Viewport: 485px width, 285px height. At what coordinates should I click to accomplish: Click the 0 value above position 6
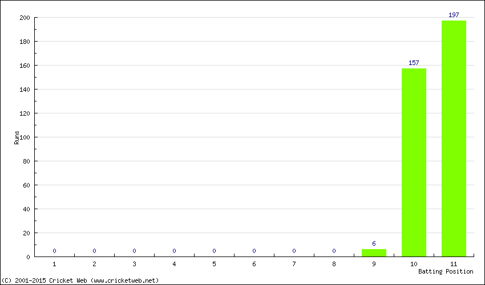[254, 251]
